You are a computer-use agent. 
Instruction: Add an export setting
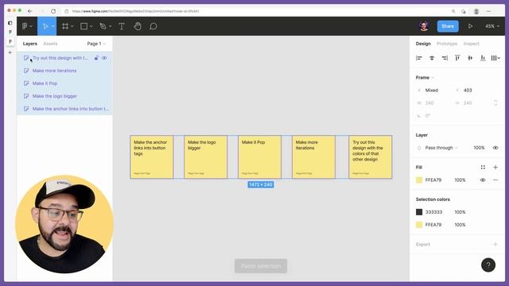495,244
